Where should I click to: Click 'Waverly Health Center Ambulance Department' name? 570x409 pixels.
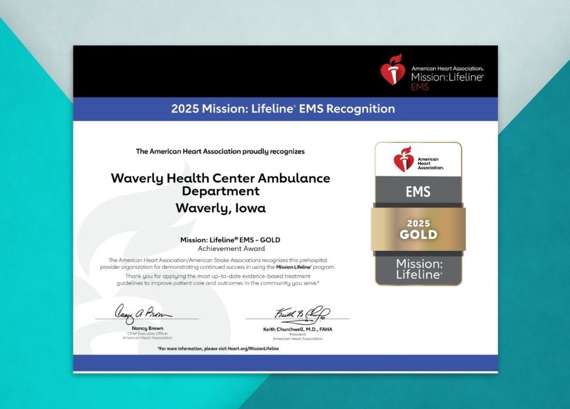coord(221,185)
